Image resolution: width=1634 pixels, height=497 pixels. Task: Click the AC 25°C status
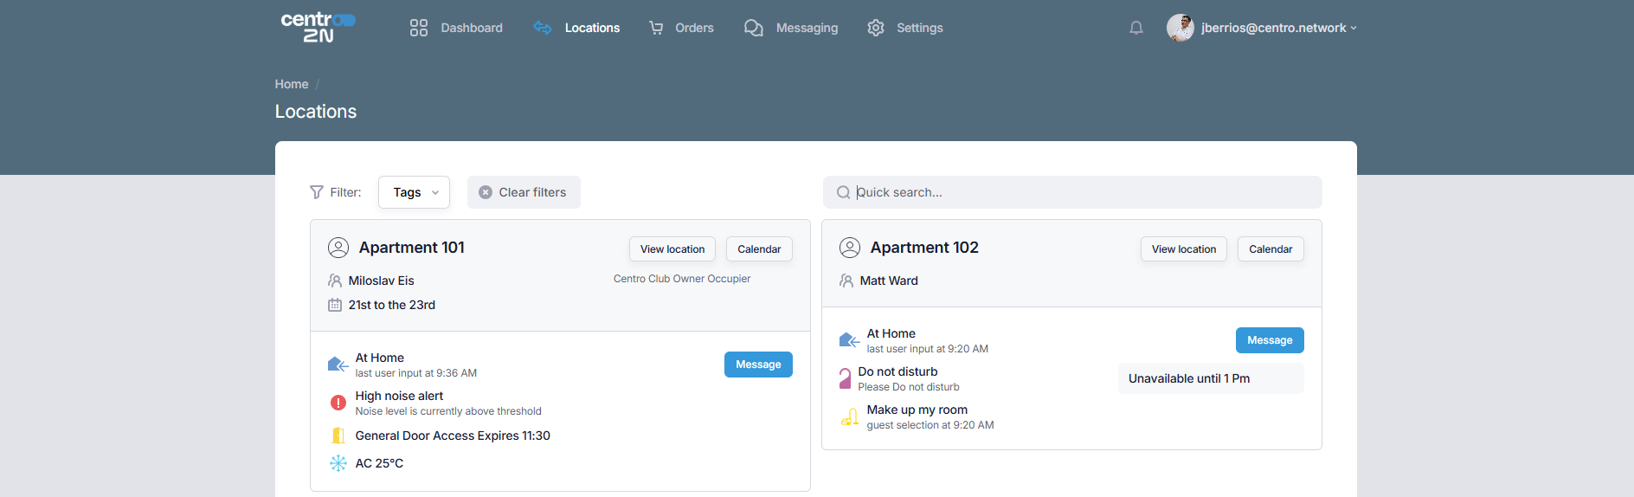pyautogui.click(x=379, y=463)
